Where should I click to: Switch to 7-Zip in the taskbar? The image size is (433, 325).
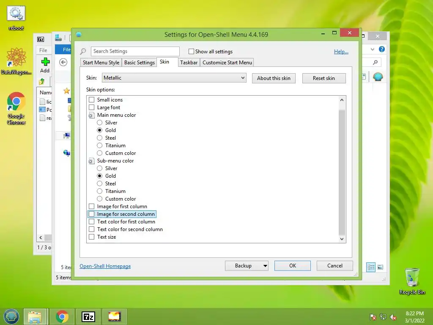click(x=88, y=317)
